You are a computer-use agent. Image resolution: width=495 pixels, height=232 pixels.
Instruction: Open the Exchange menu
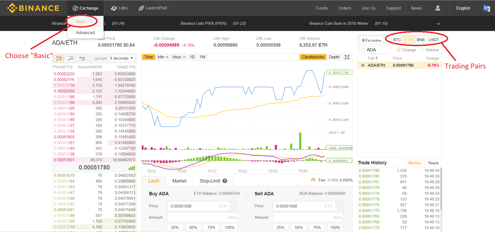[x=85, y=8]
